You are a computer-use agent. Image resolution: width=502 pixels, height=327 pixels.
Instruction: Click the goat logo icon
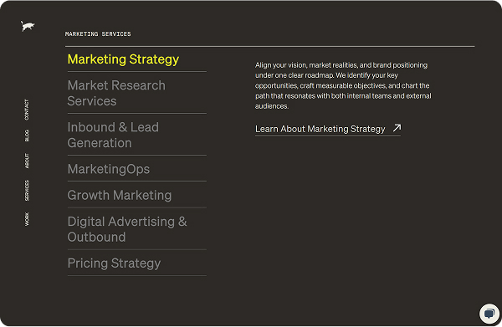click(28, 26)
